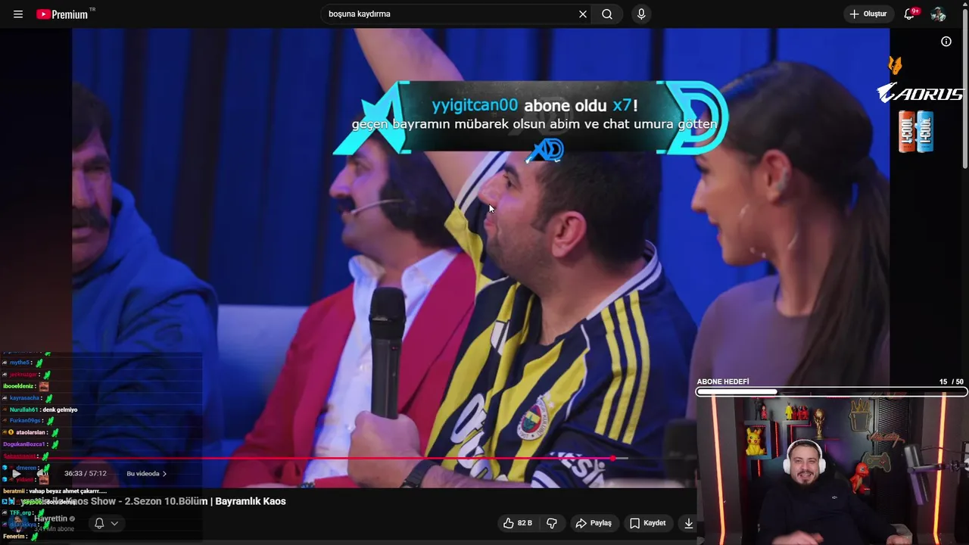Open the account avatar menu
Screen dimensions: 969x545
tap(939, 14)
